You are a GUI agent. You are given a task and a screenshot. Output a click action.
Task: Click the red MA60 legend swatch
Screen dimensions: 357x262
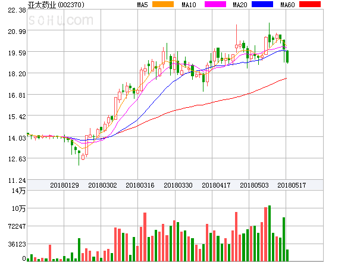pyautogui.click(x=310, y=4)
